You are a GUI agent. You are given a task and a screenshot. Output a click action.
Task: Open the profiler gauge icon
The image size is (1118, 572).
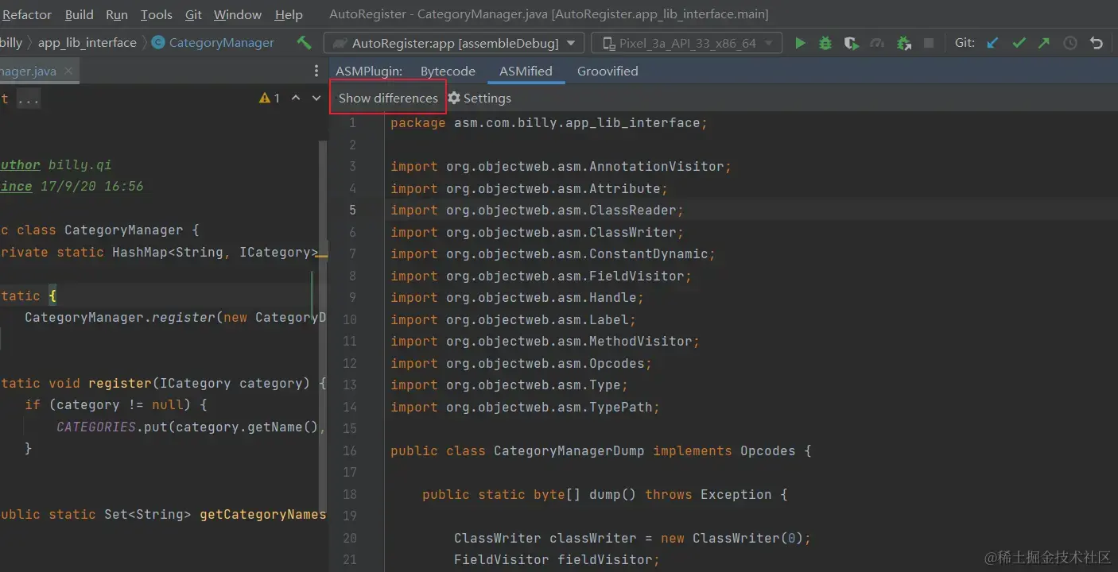877,43
